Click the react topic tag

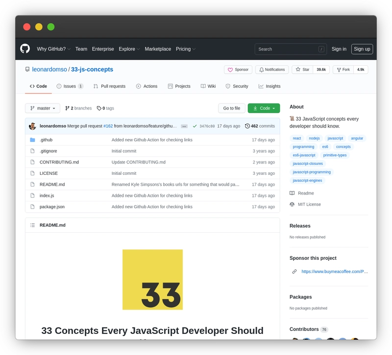tap(297, 138)
